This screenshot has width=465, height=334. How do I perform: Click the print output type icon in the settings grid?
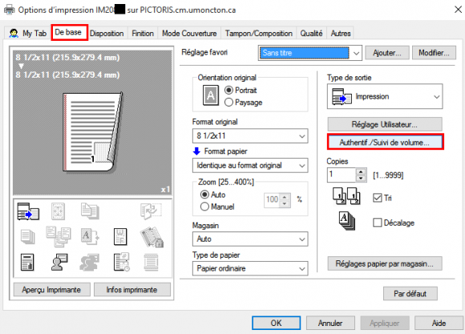coord(28,211)
